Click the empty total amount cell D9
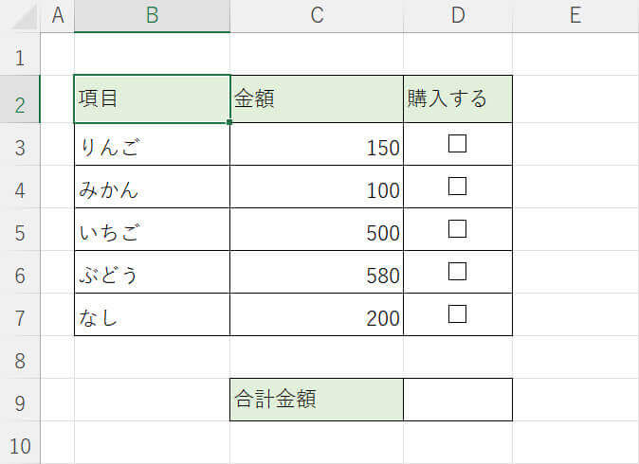The image size is (639, 464). coord(458,400)
